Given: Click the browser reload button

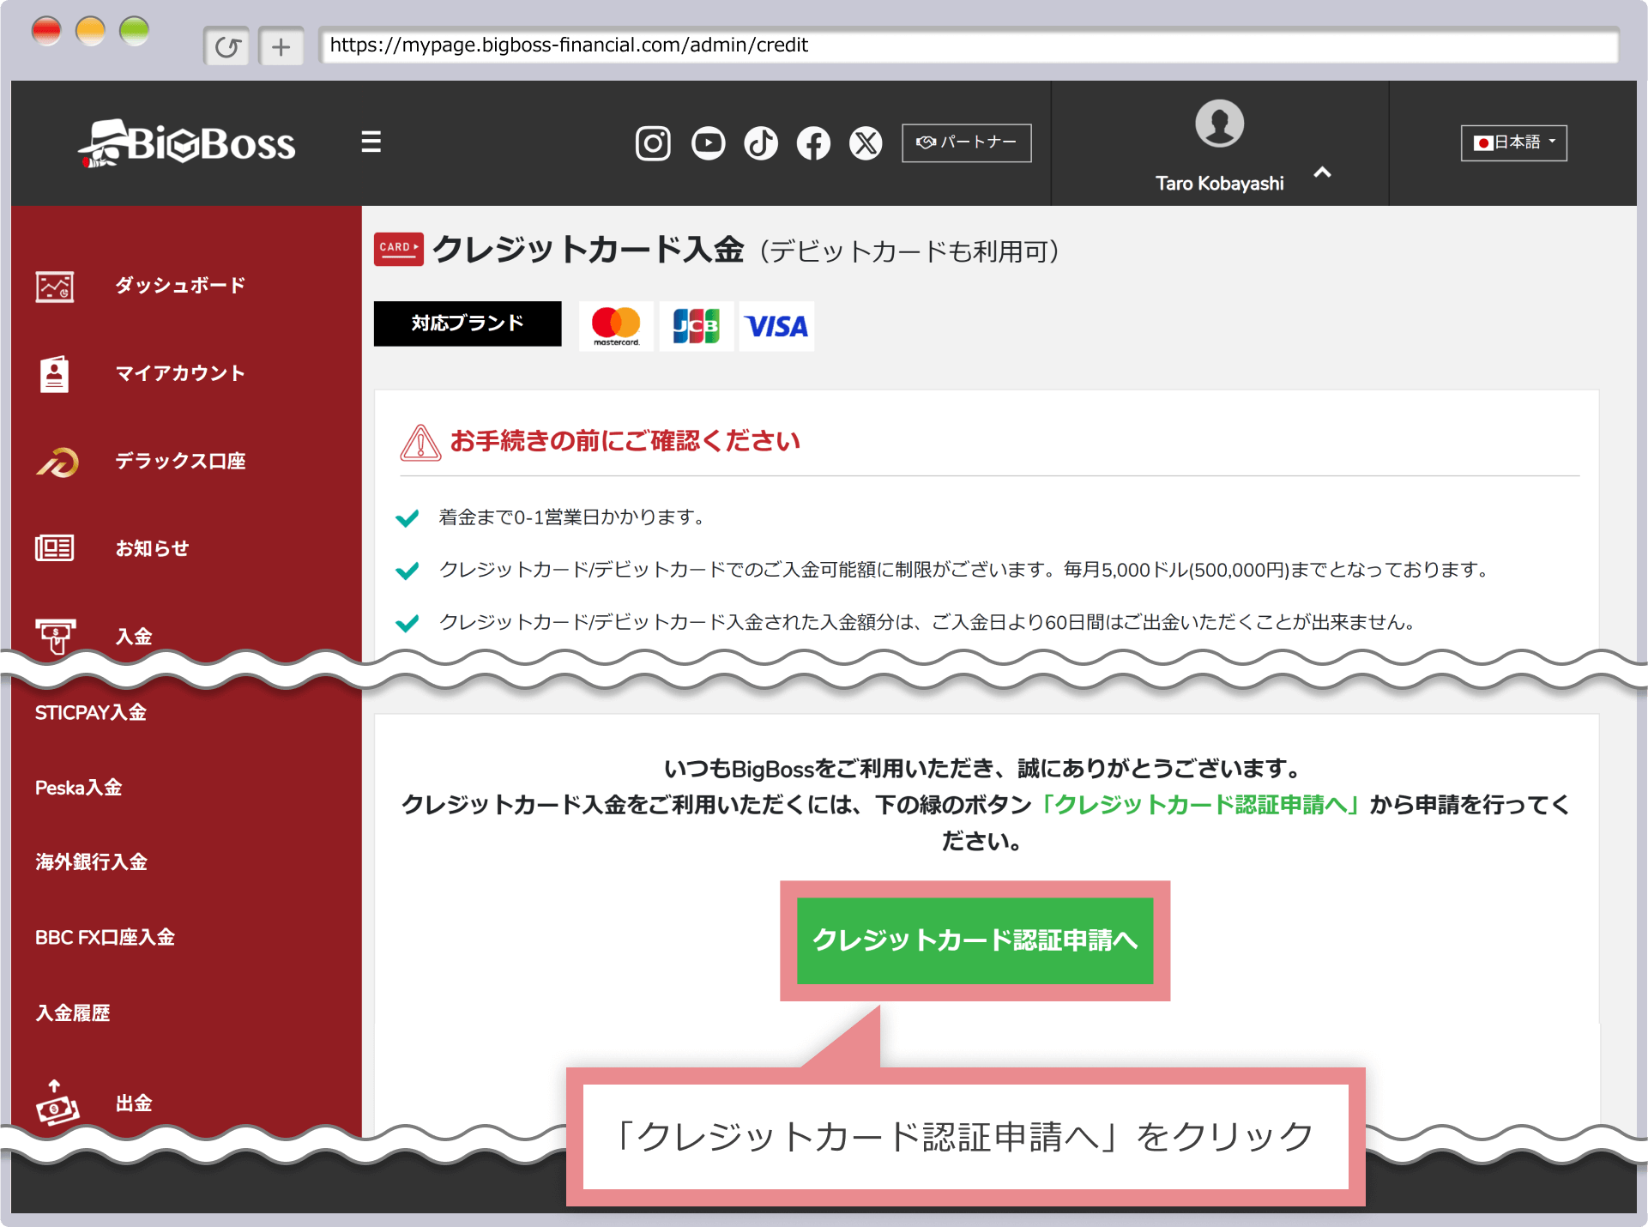Looking at the screenshot, I should (x=226, y=46).
